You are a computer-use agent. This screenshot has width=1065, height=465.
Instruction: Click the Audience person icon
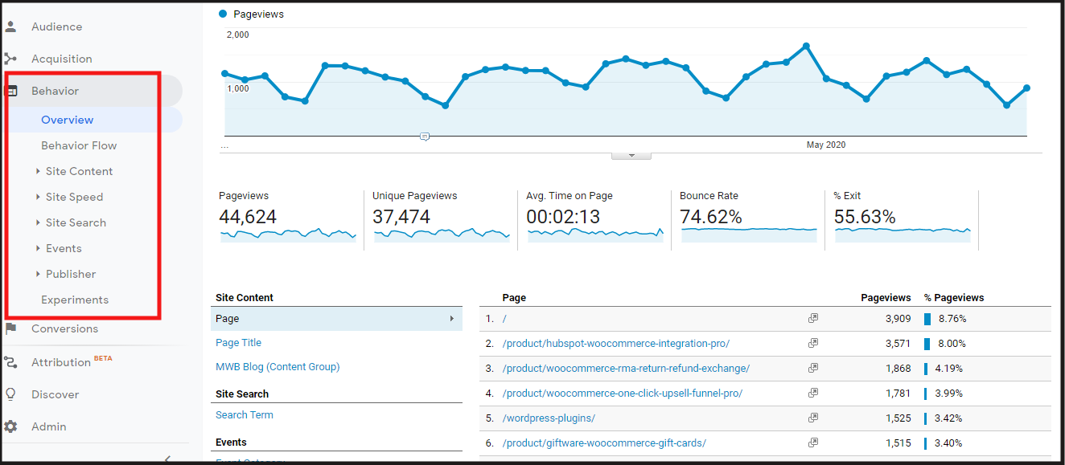tap(10, 27)
